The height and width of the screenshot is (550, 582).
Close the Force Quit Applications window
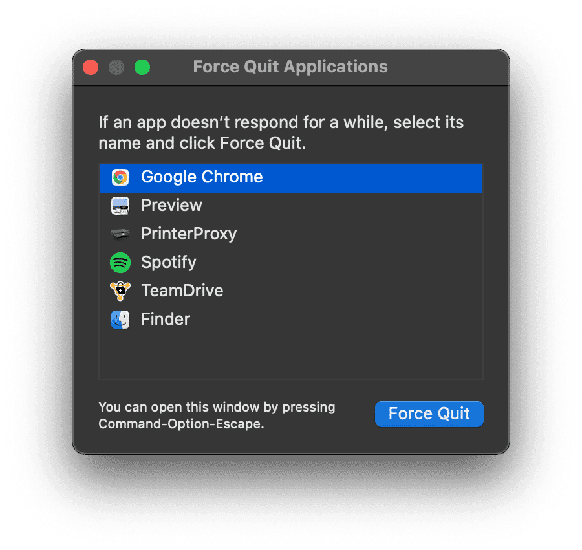pos(91,67)
